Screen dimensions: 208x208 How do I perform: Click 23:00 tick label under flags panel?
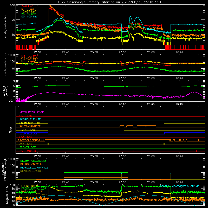94,156
